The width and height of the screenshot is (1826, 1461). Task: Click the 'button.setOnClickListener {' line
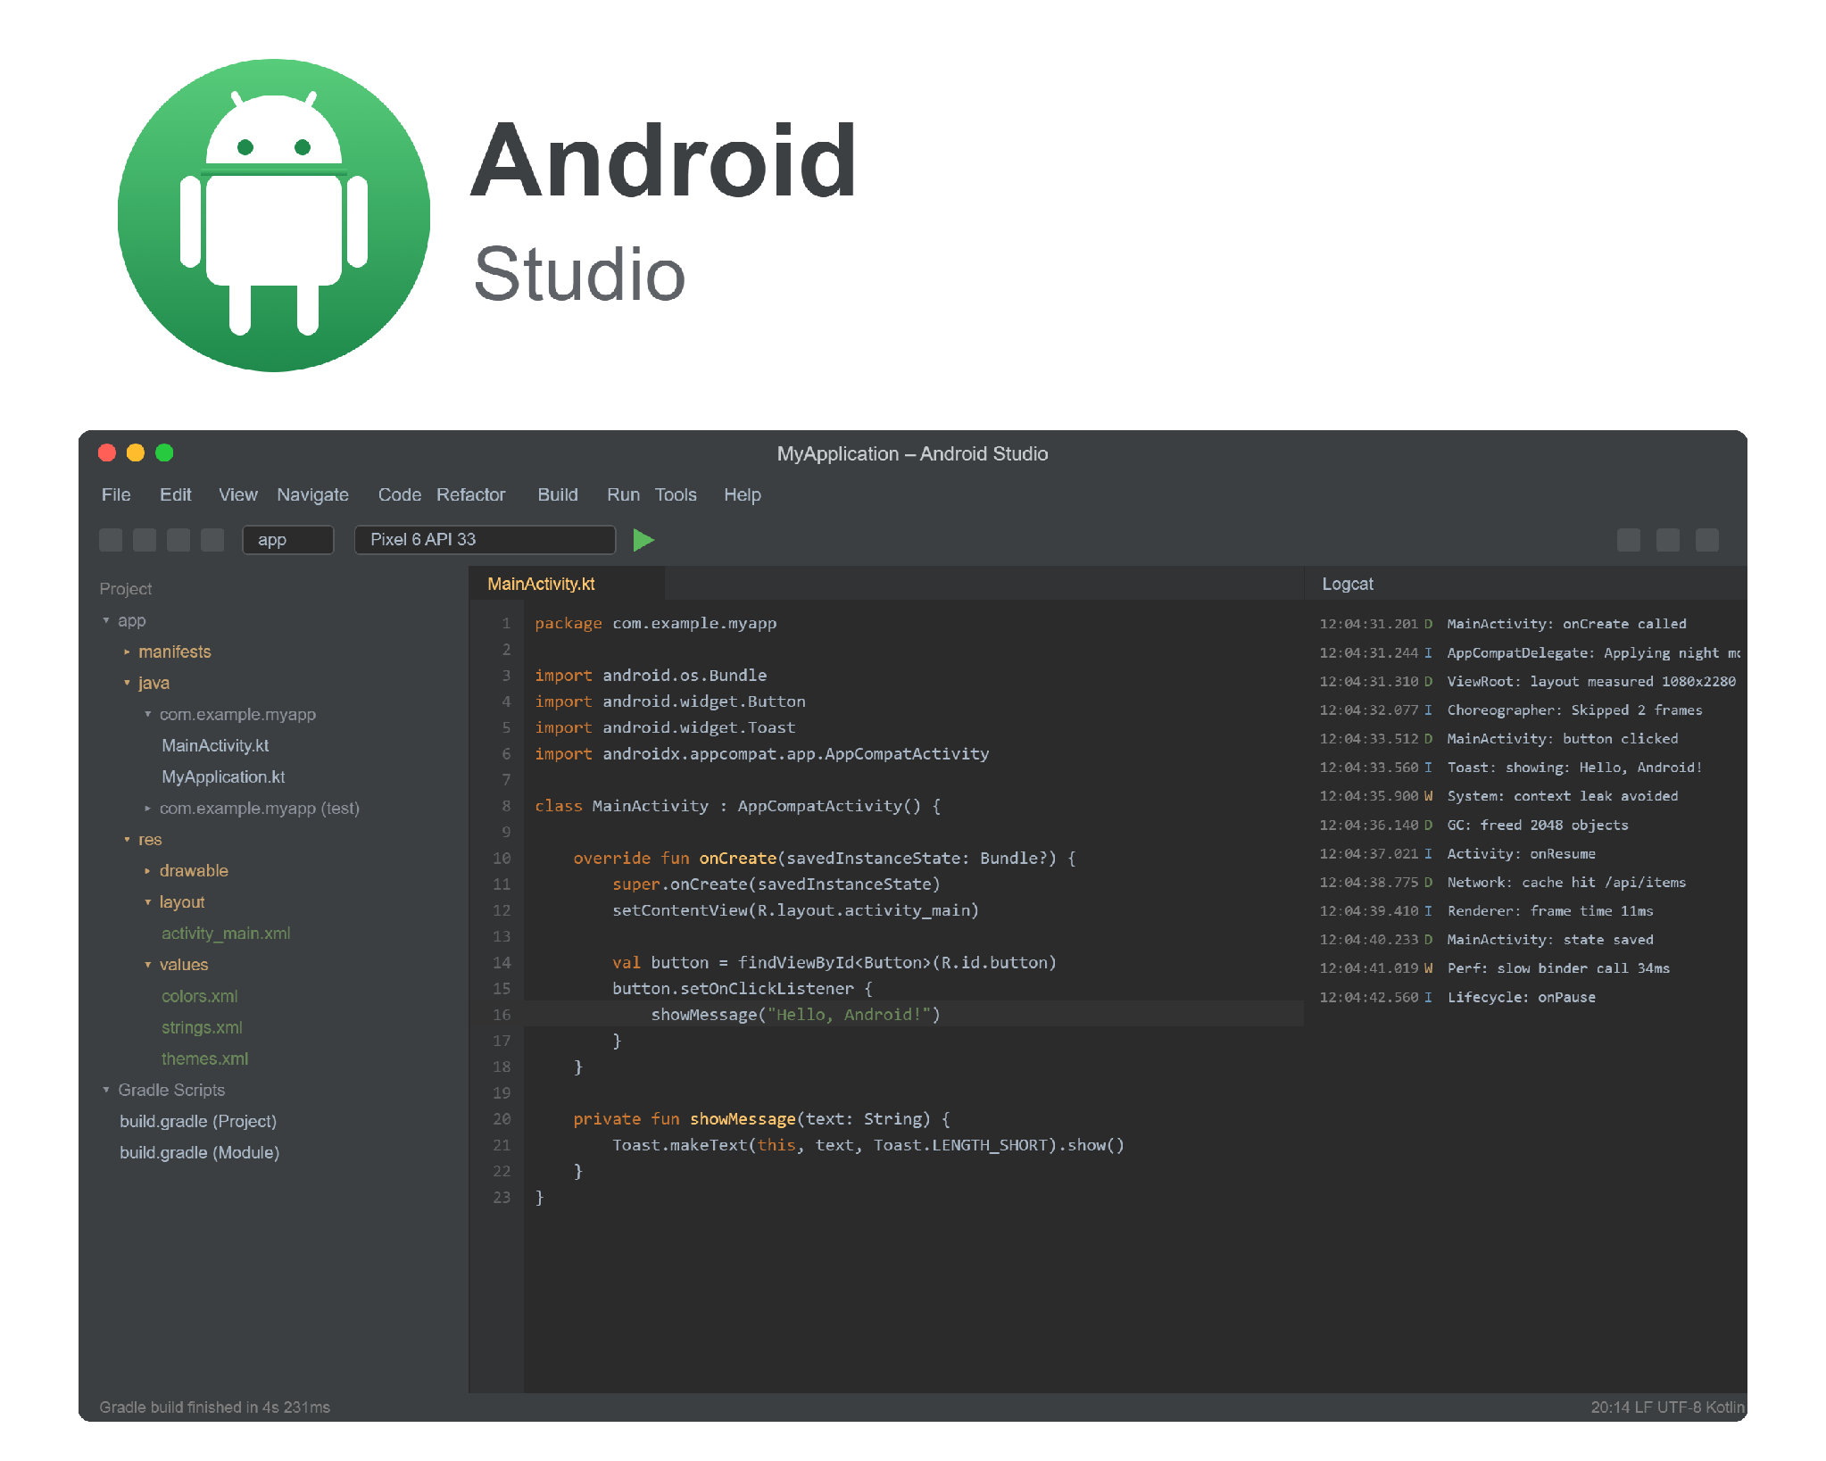(x=743, y=989)
